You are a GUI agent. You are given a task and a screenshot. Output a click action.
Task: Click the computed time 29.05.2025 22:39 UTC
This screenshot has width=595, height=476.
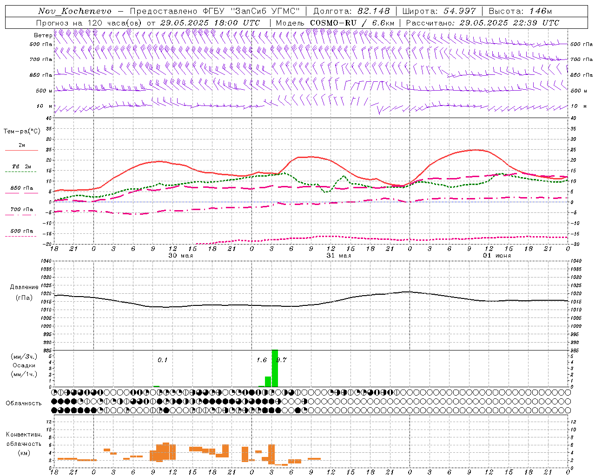[509, 23]
